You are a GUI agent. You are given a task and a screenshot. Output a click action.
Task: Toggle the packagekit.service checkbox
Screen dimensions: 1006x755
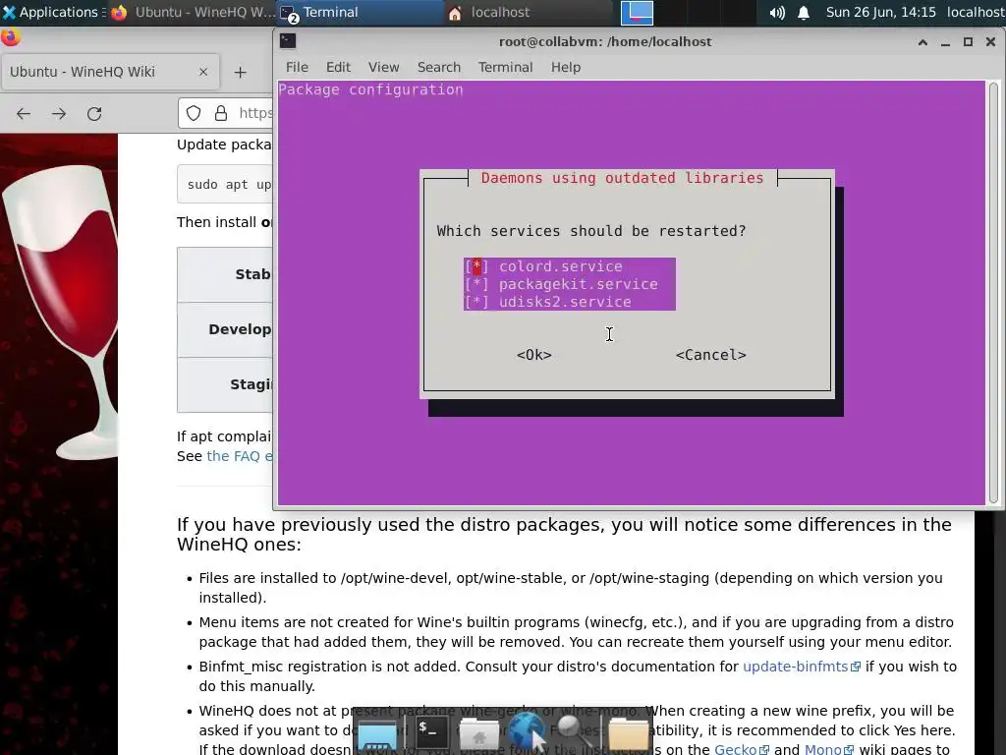click(476, 284)
